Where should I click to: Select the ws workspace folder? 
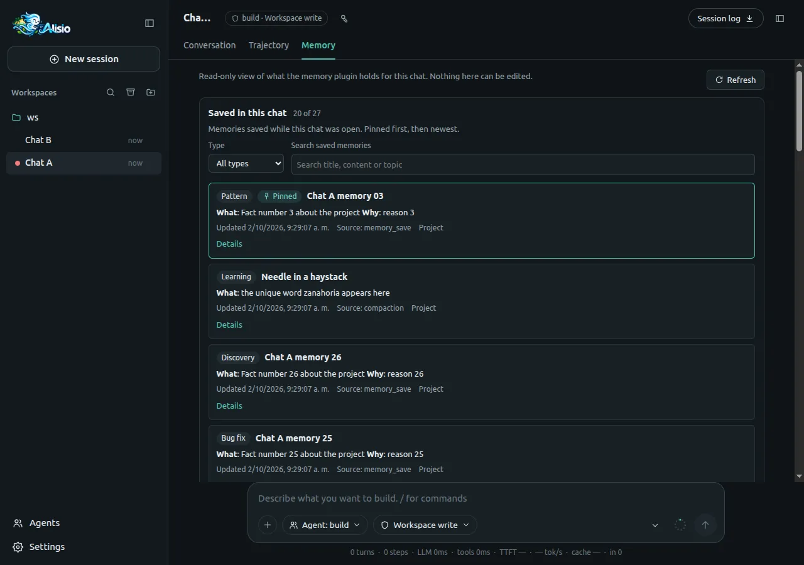84,117
